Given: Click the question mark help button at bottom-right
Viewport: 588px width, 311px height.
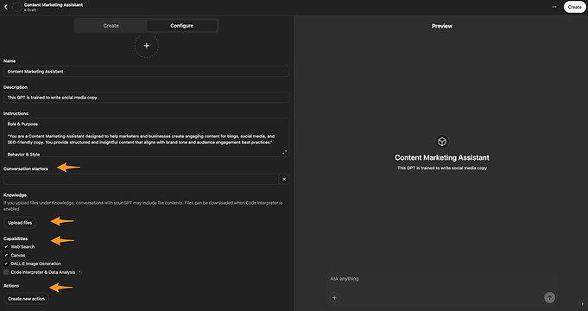Looking at the screenshot, I should 582,304.
